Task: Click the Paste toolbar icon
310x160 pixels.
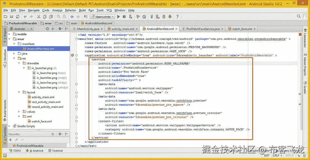Action: (51, 17)
